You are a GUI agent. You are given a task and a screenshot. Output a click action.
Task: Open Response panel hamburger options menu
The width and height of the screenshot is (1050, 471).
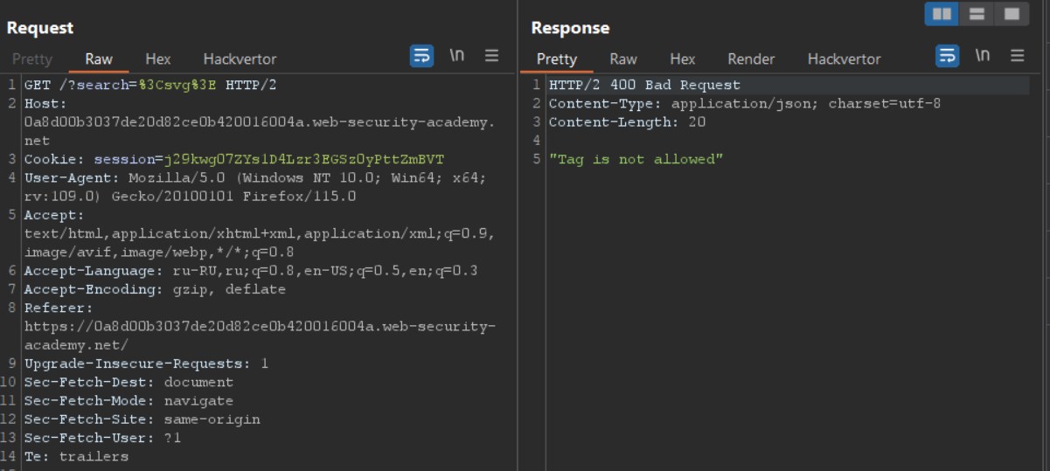[x=1017, y=56]
